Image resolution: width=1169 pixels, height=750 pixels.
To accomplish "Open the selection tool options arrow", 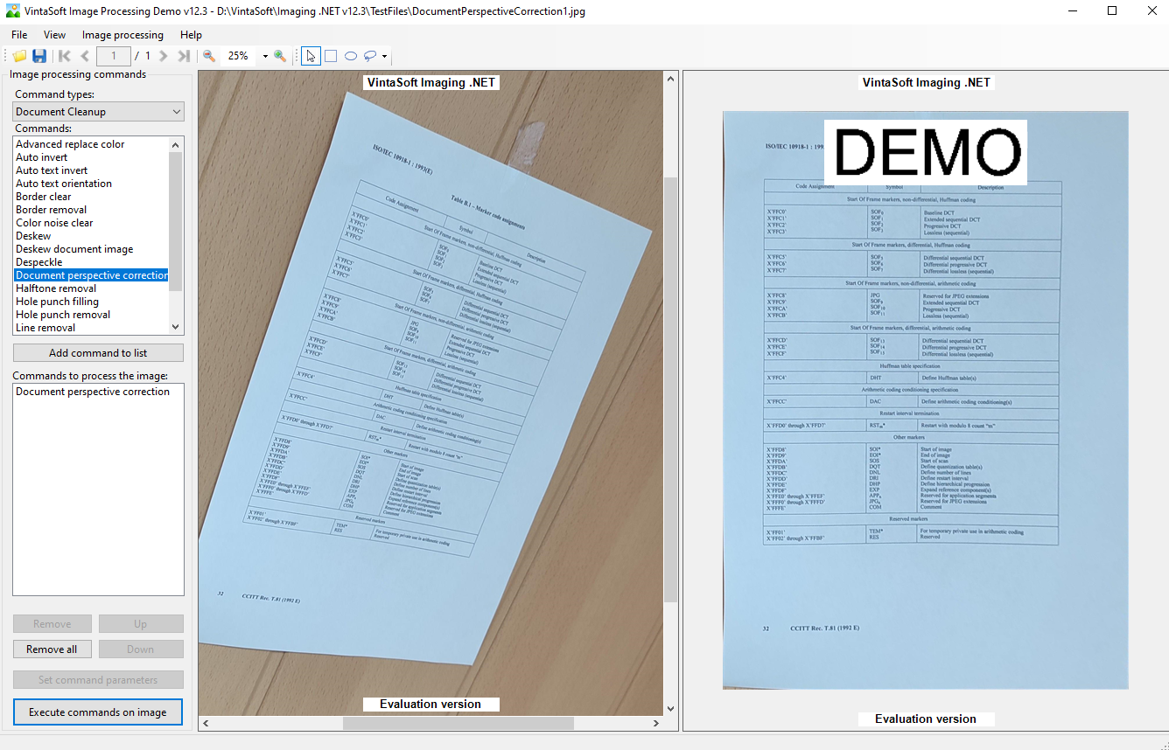I will click(384, 57).
